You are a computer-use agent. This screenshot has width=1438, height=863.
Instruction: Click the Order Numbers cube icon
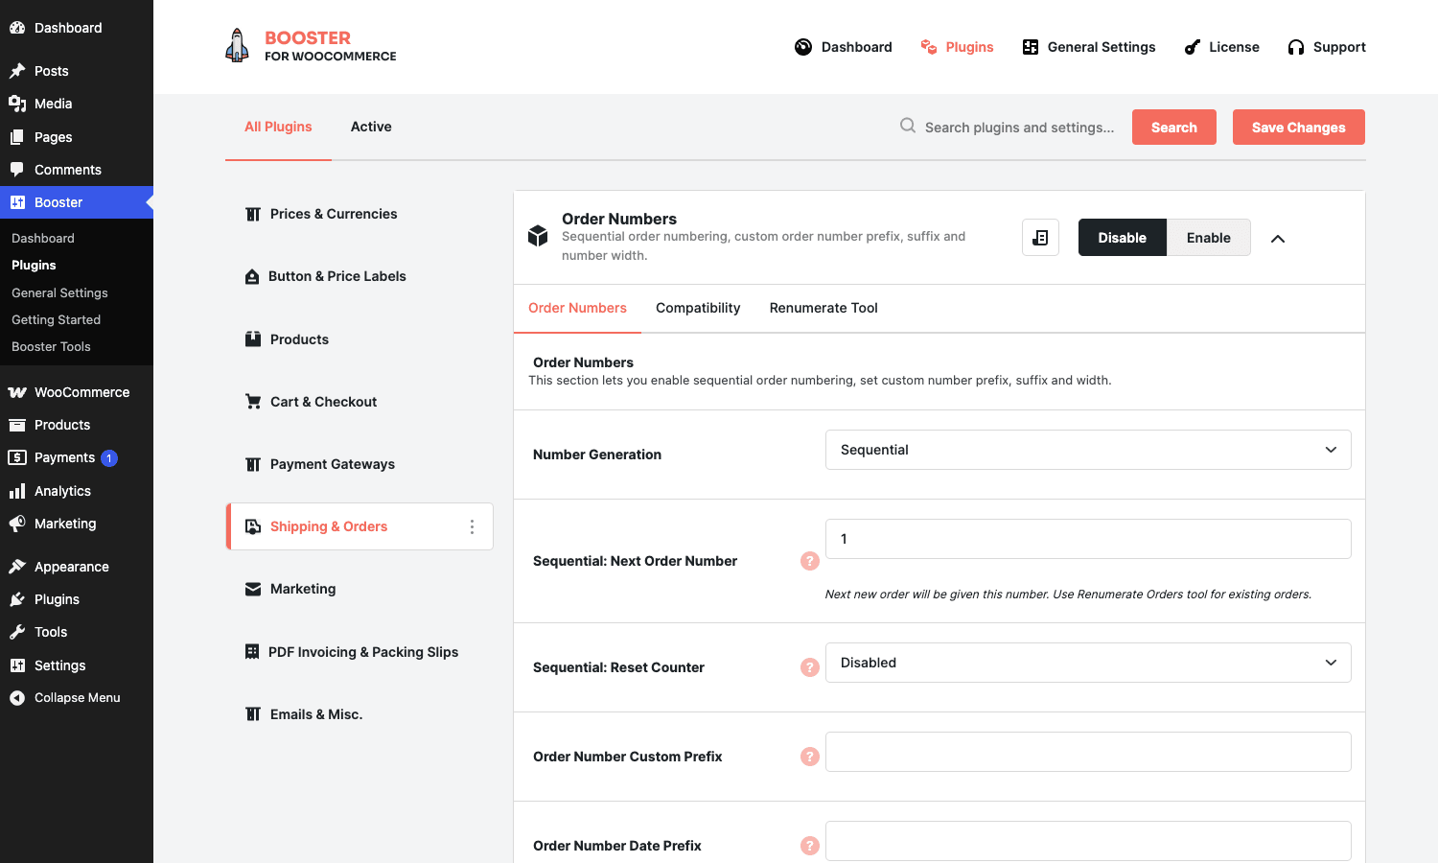point(538,236)
